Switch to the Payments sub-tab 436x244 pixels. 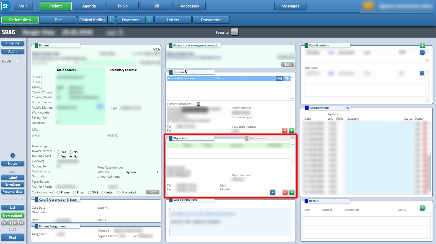(131, 20)
